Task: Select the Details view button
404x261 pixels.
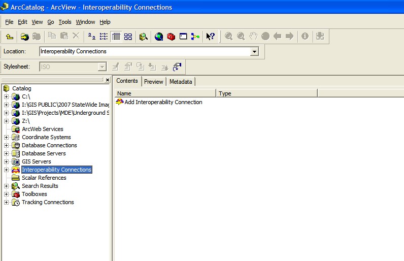Action: pyautogui.click(x=116, y=37)
